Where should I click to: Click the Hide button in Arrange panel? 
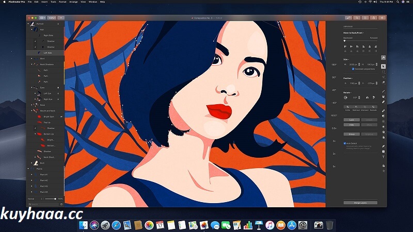[x=352, y=125]
